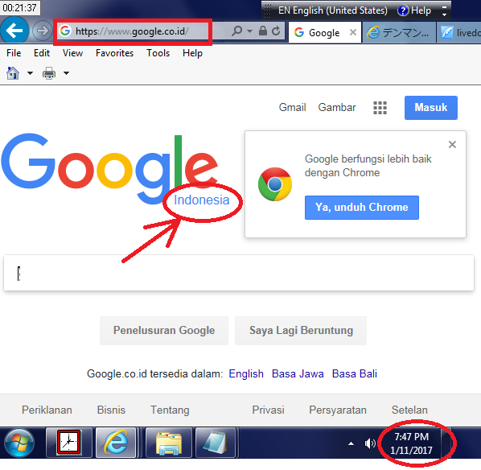
Task: Open the Privasi footer link
Action: coord(268,410)
